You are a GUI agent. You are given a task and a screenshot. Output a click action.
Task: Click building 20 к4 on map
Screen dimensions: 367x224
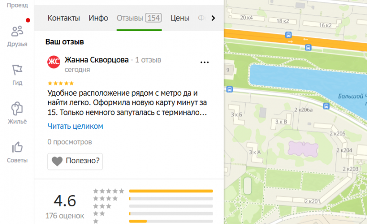click(246, 18)
